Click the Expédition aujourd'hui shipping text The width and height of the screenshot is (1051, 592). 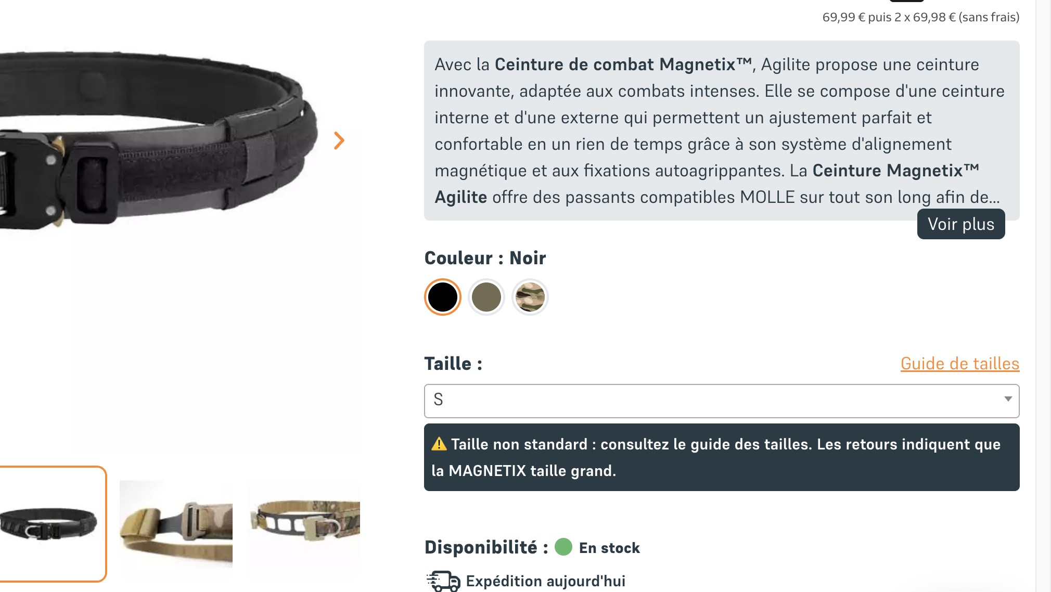click(545, 581)
